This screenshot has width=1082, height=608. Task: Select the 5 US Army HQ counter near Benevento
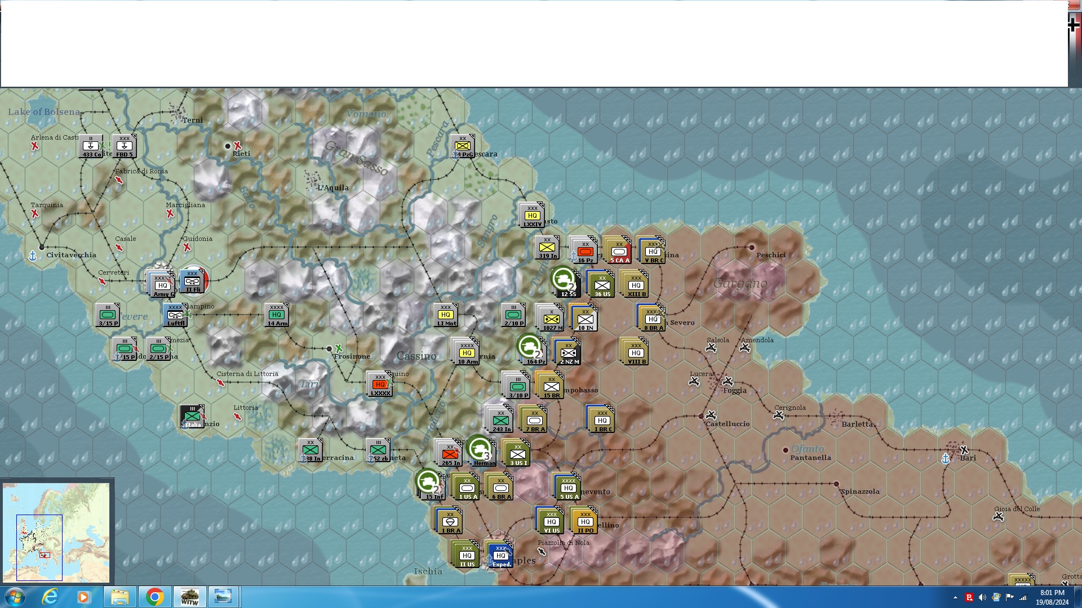tap(567, 488)
